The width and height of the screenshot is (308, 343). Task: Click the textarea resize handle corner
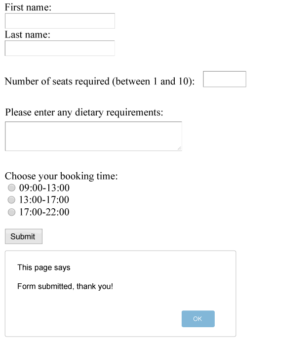(x=179, y=148)
